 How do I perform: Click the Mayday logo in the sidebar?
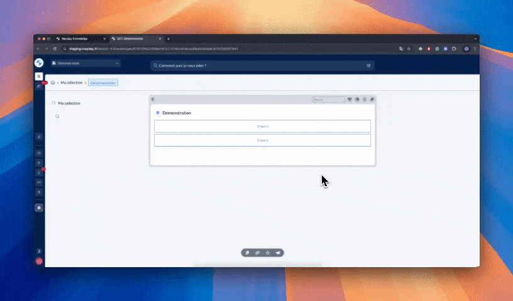coord(39,63)
